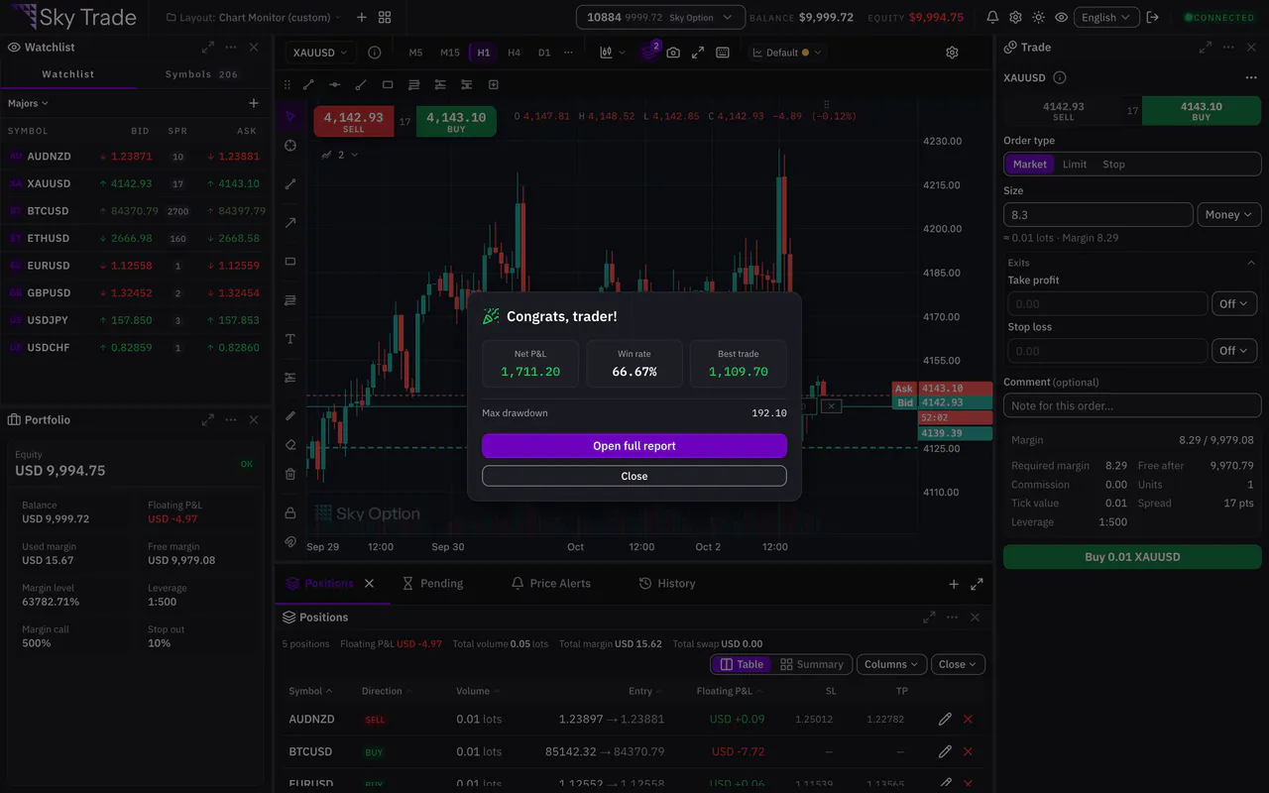Switch positions view to Summary
Image resolution: width=1269 pixels, height=793 pixels.
tap(812, 664)
